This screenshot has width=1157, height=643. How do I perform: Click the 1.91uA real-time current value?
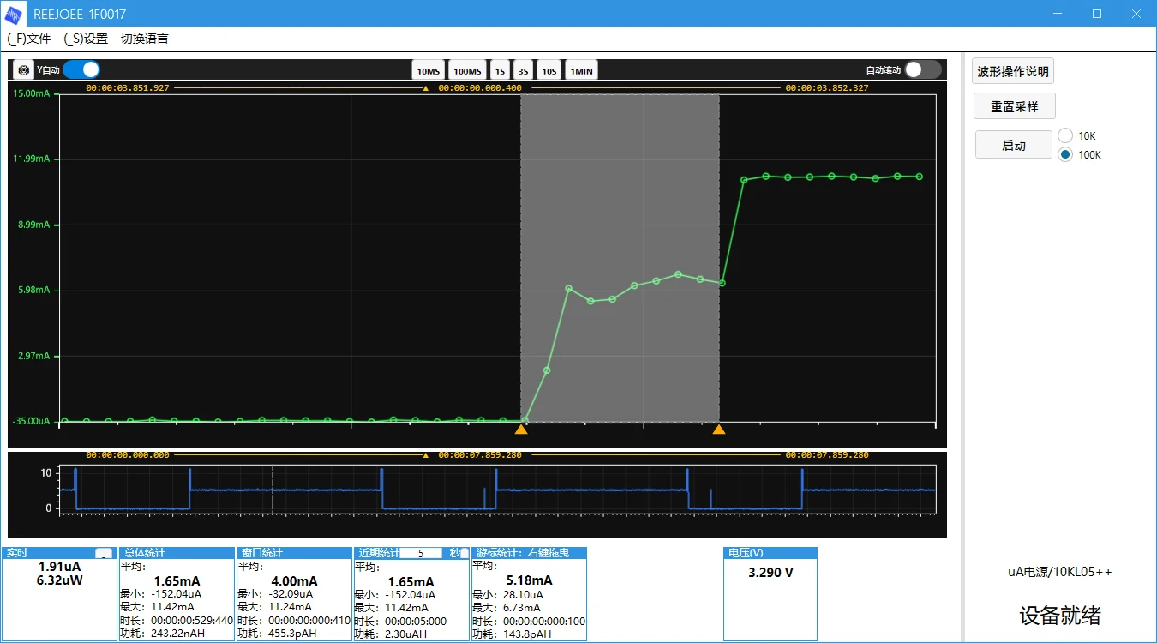60,567
